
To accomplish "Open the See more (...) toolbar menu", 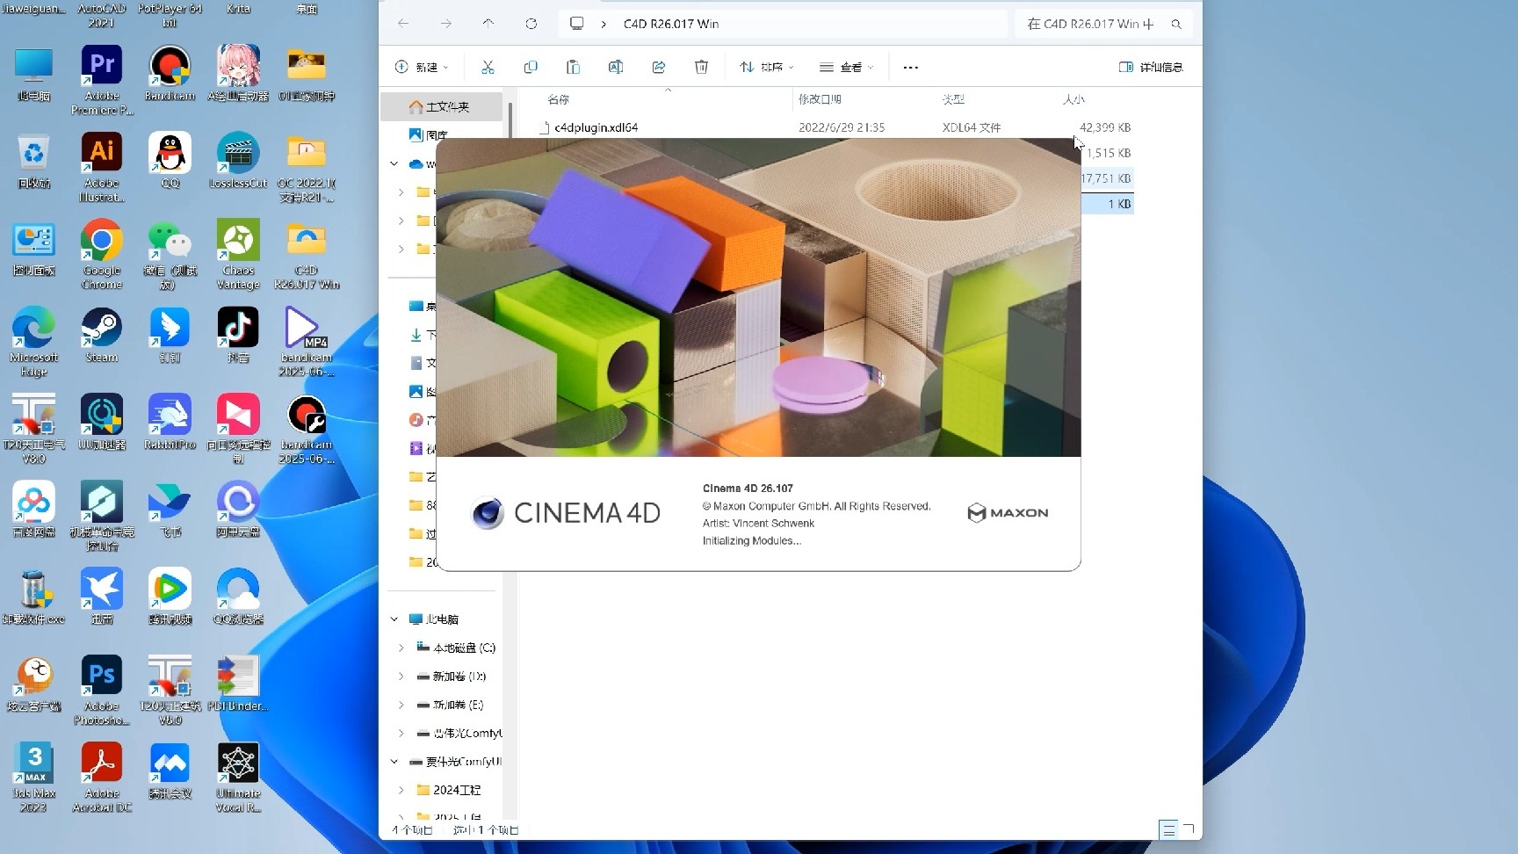I will pyautogui.click(x=910, y=67).
